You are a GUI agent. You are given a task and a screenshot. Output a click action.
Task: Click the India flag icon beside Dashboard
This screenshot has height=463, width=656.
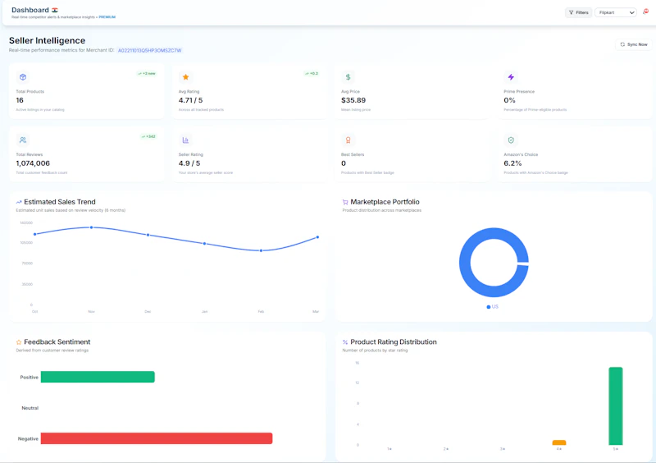click(x=55, y=10)
